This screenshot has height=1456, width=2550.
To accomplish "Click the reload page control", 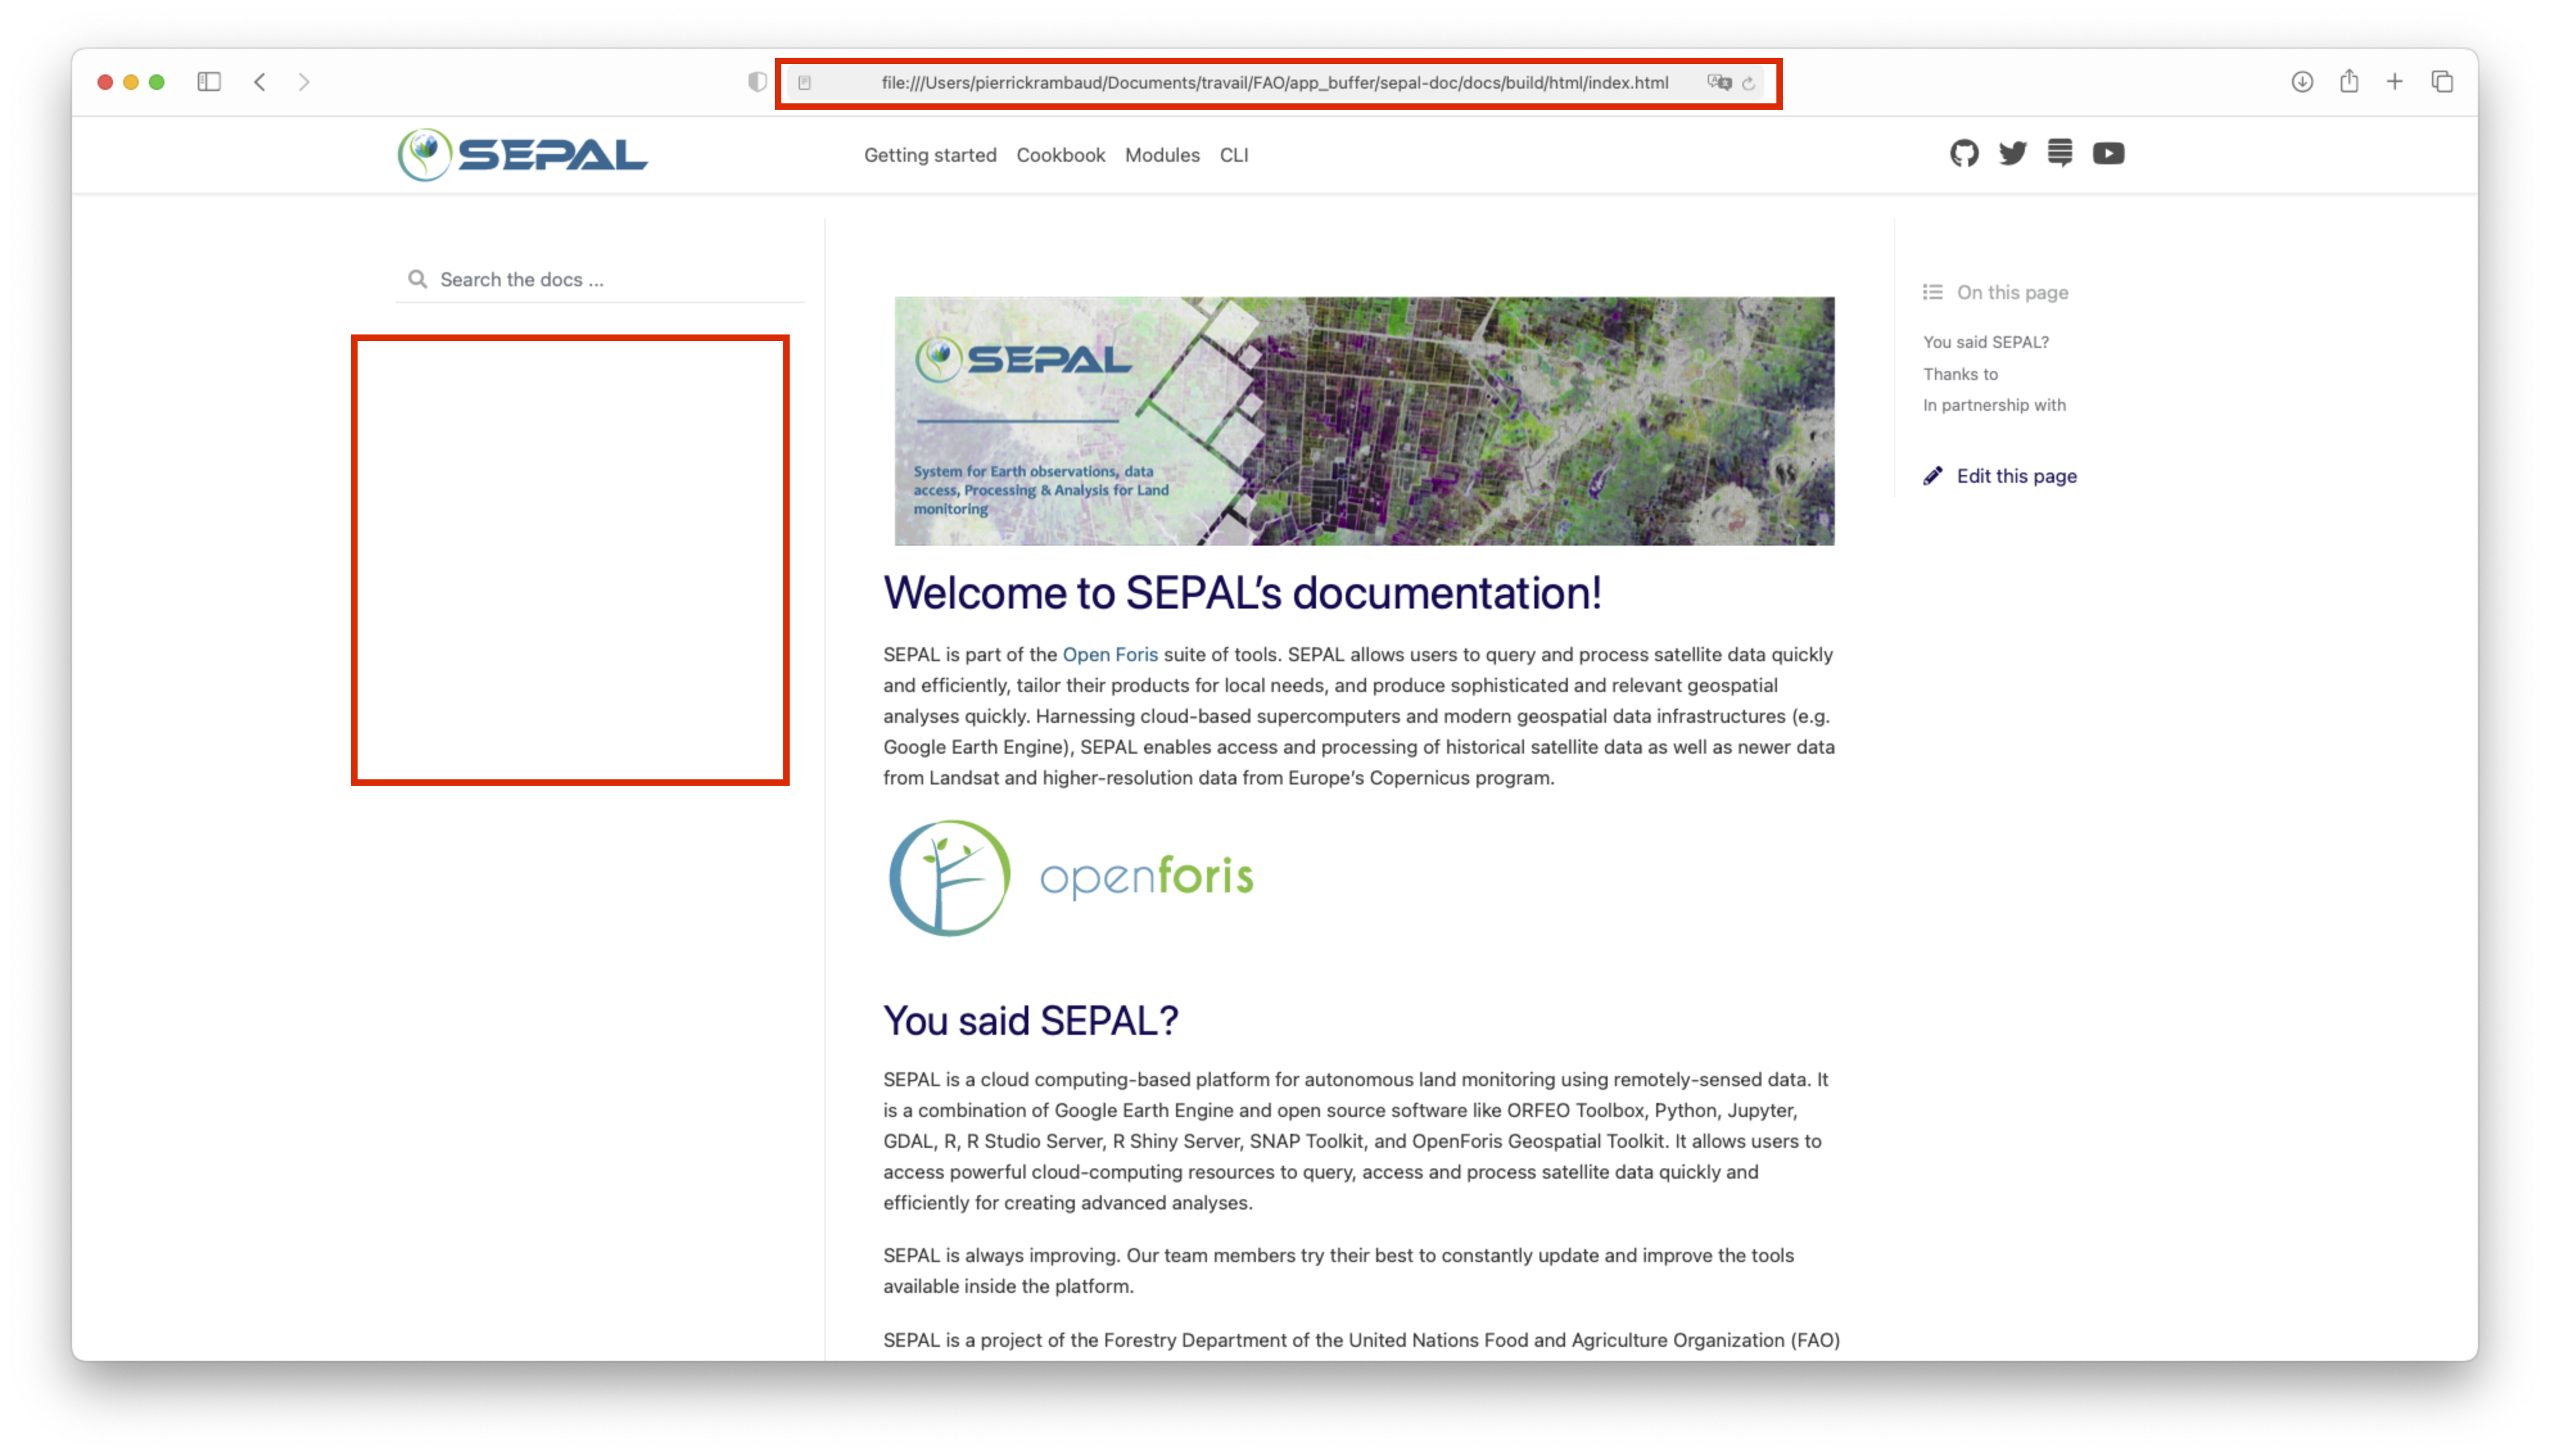I will click(x=1748, y=82).
